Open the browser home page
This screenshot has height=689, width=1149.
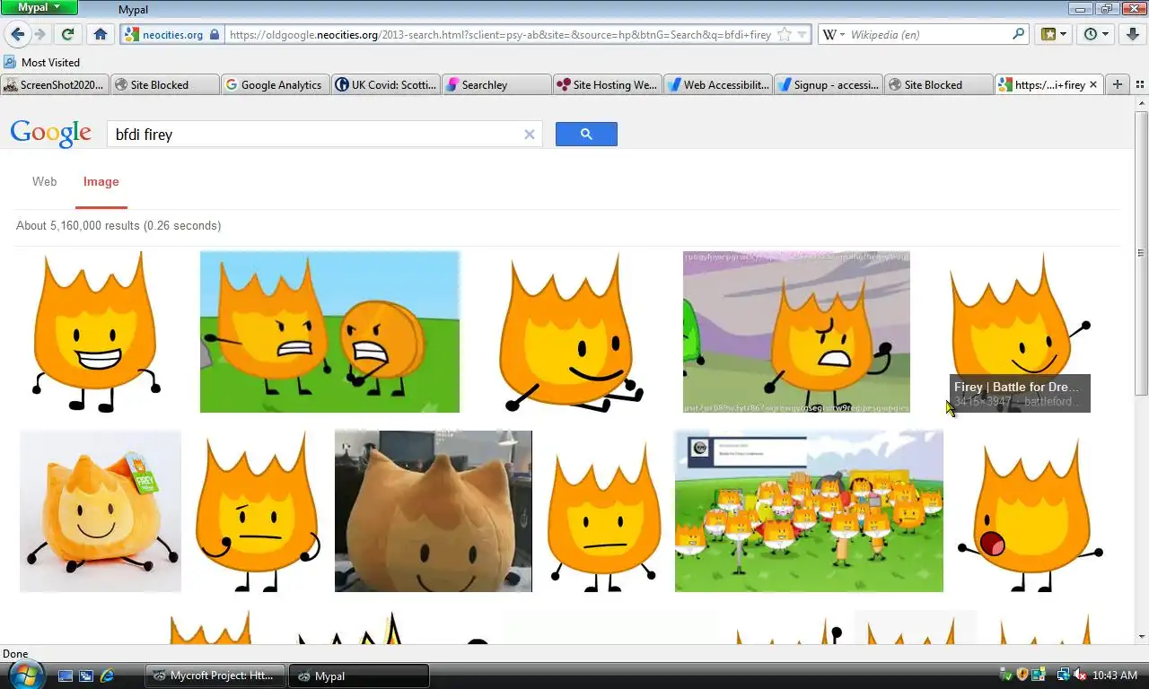[101, 34]
